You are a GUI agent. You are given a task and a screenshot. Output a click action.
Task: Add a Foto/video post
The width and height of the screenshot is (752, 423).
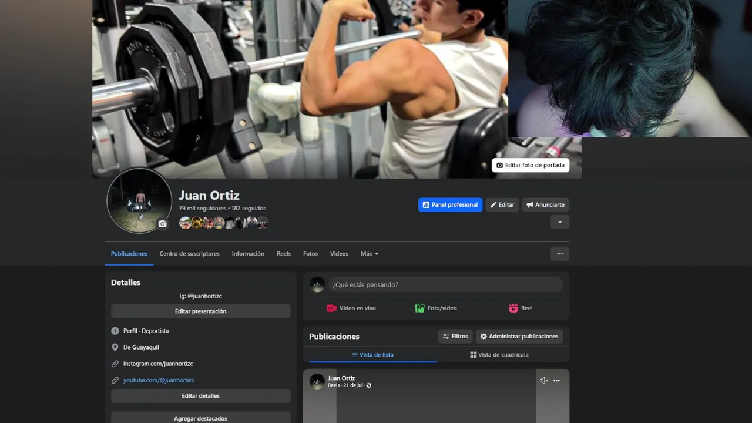pyautogui.click(x=436, y=308)
